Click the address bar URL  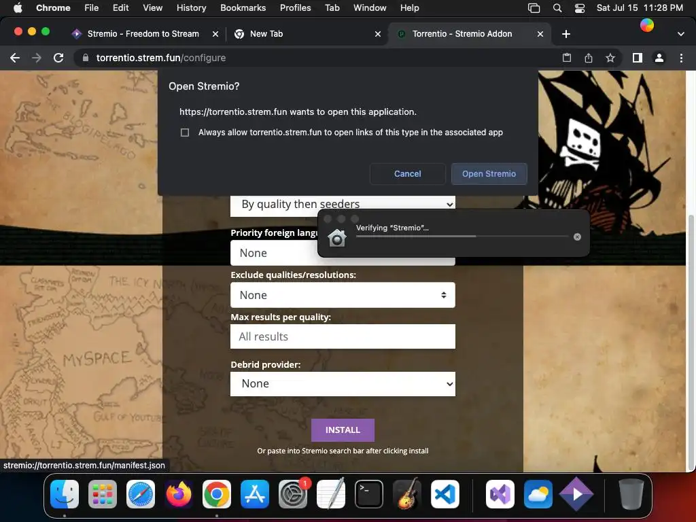coord(160,58)
